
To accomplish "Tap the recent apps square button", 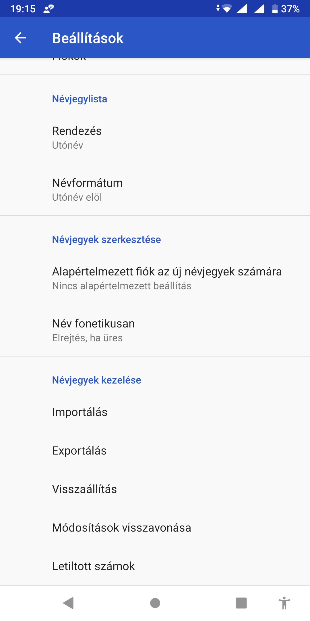I will point(241,603).
